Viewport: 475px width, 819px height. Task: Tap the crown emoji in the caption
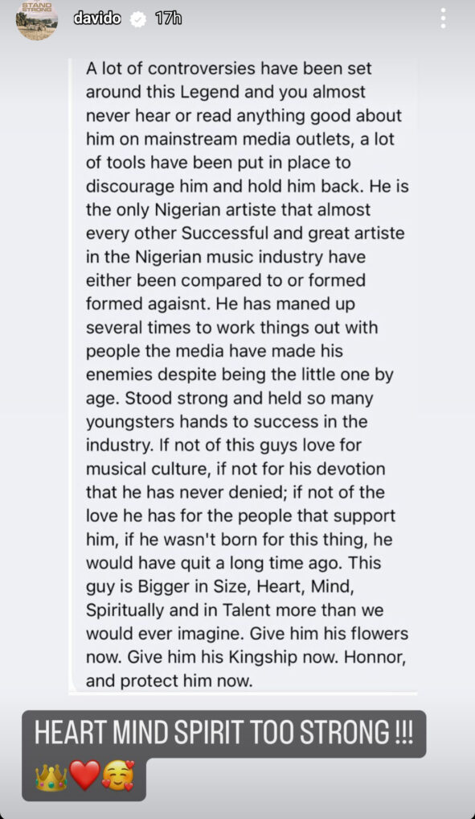pyautogui.click(x=51, y=776)
